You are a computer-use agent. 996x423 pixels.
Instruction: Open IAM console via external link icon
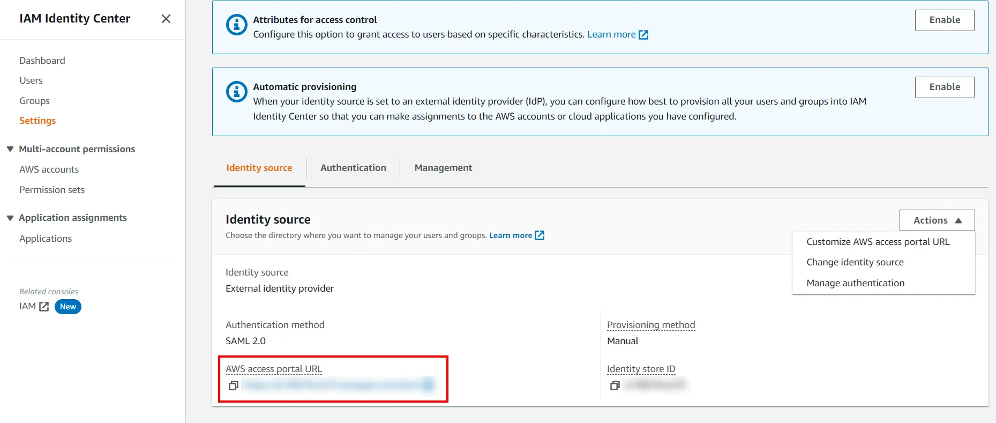[43, 306]
